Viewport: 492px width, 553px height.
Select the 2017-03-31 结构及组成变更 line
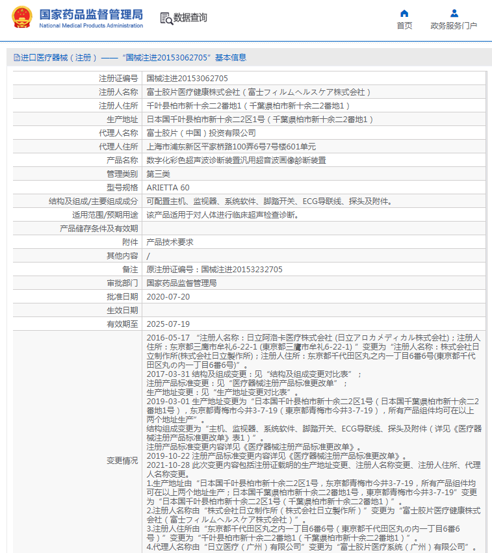(254, 374)
